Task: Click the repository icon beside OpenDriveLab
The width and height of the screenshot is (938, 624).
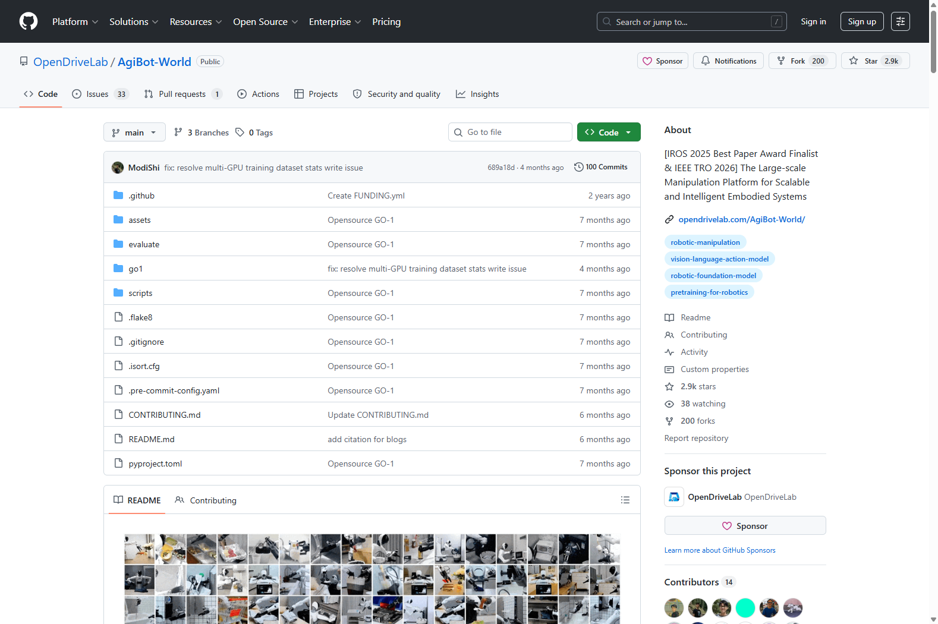Action: pyautogui.click(x=24, y=61)
